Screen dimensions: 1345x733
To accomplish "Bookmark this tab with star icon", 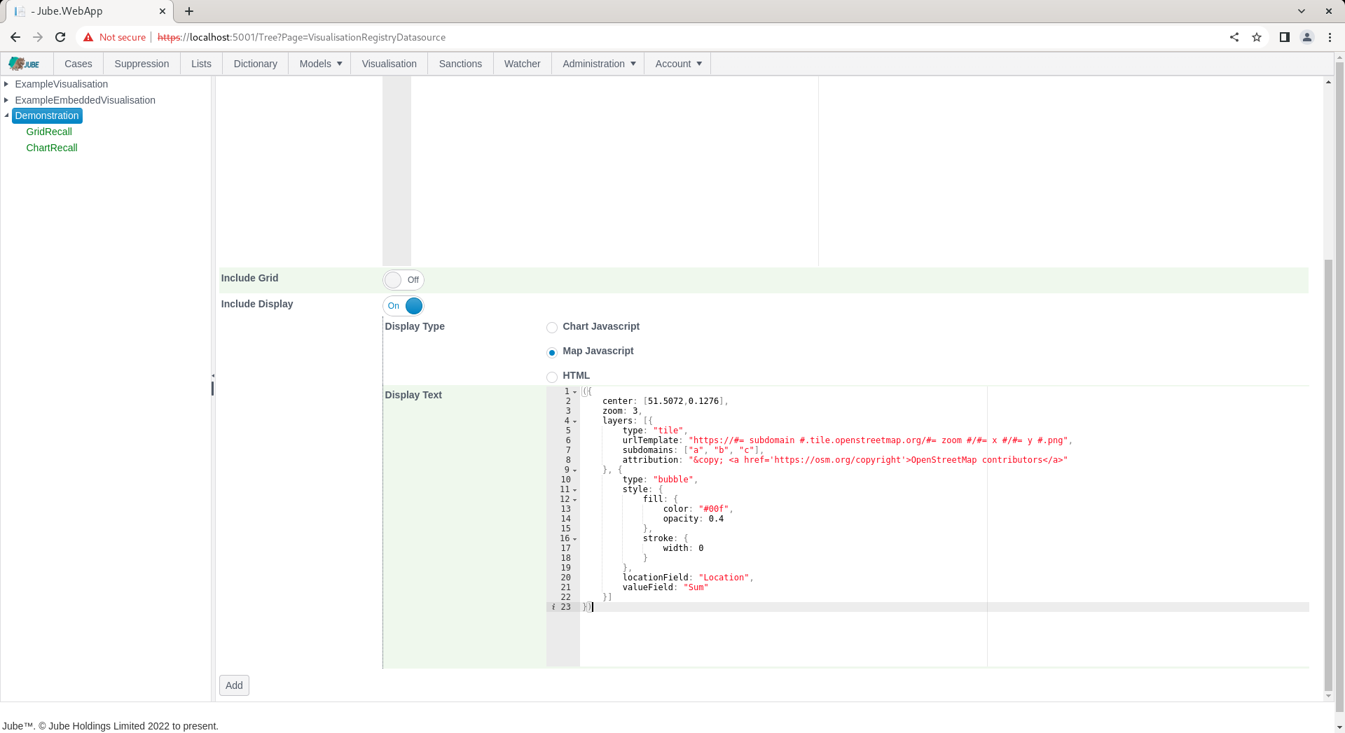I will click(x=1257, y=37).
